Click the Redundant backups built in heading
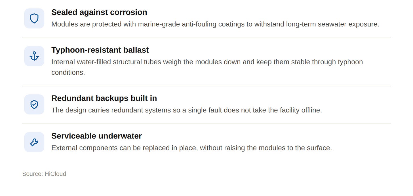413x196 pixels. [x=104, y=98]
